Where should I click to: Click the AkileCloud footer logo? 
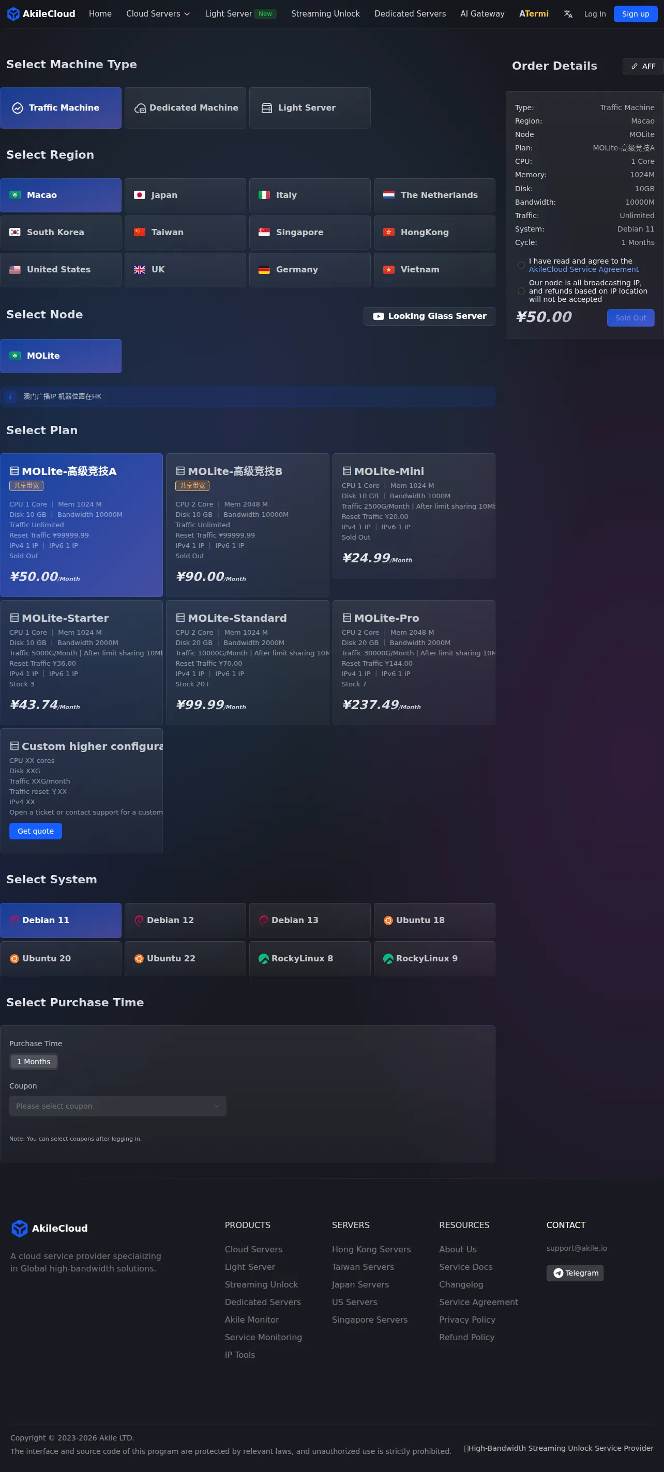[x=49, y=1228]
